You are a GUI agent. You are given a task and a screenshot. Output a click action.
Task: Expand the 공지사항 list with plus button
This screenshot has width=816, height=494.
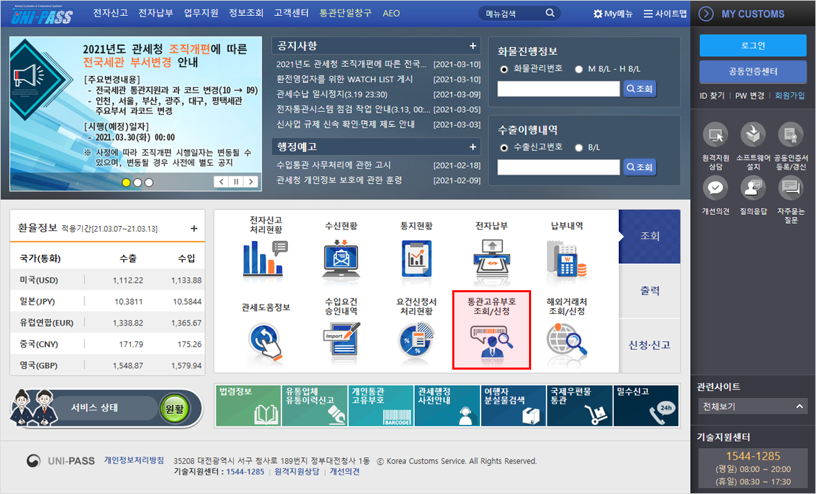(473, 46)
